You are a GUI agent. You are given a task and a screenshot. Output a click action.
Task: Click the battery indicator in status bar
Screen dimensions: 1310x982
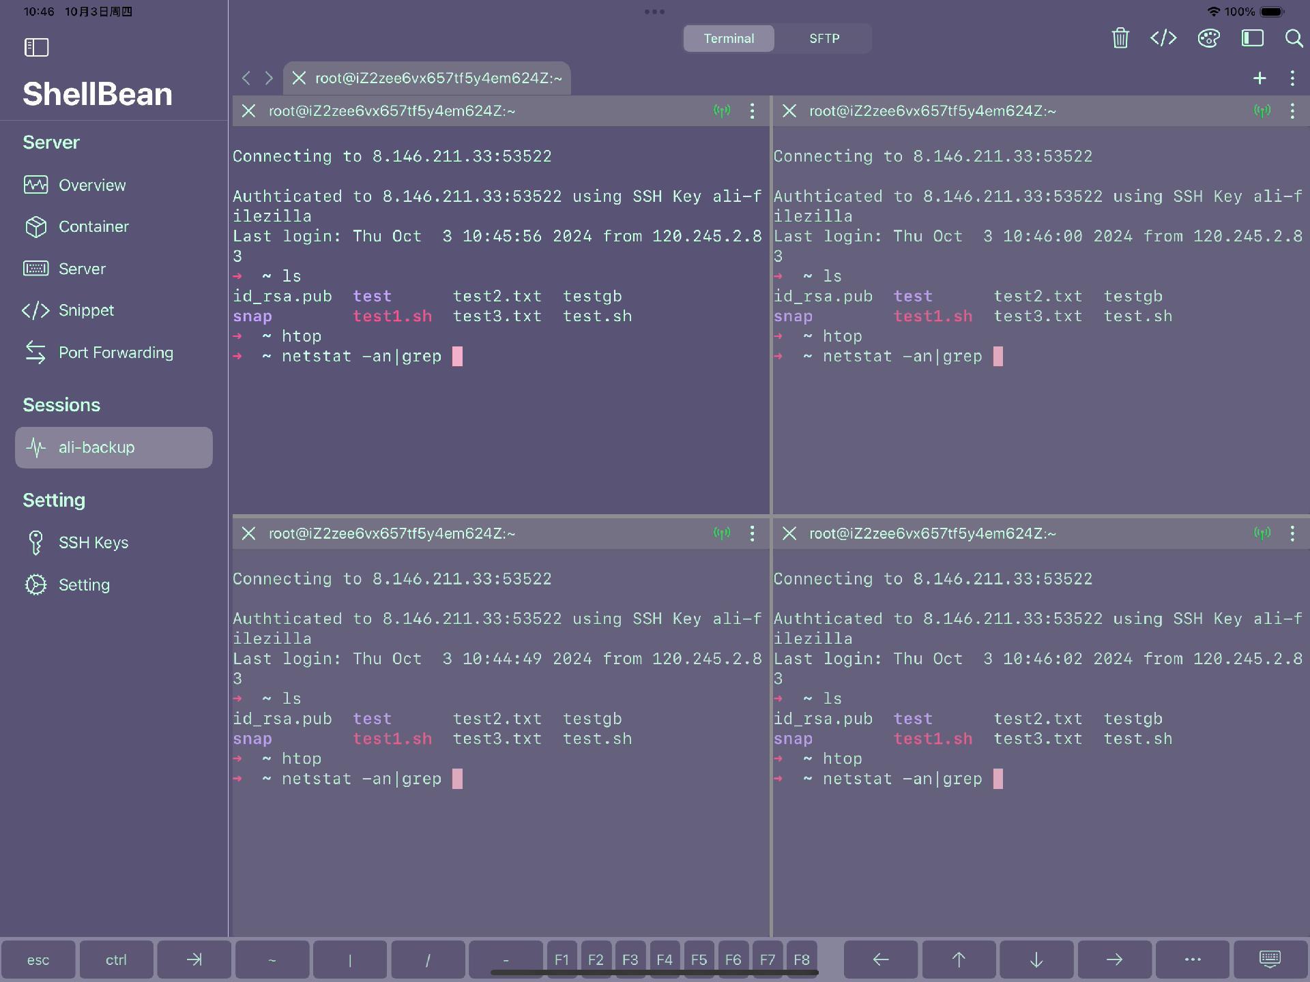tap(1272, 12)
